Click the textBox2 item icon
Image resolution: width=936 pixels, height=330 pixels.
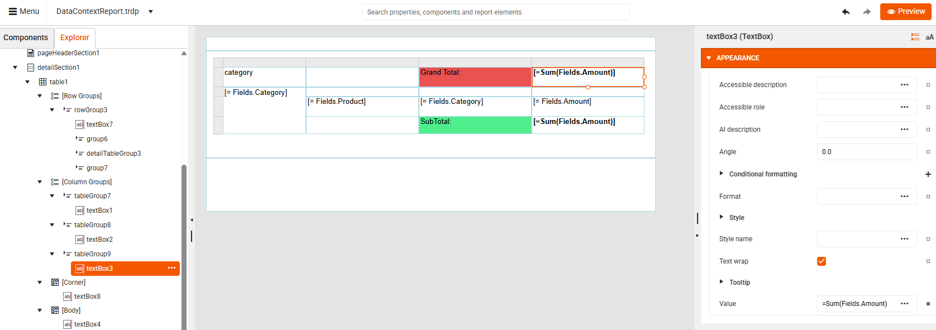click(x=80, y=240)
